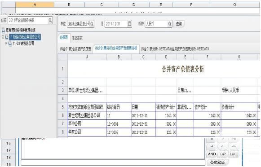Click cell 币种:人民币
261x167 pixels.
coord(239,90)
